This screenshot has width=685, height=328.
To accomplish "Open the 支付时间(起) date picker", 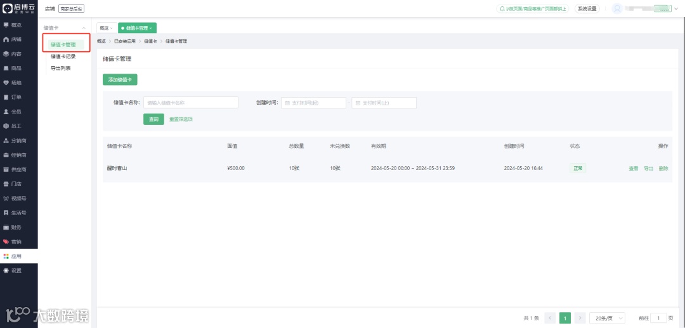I will (314, 103).
